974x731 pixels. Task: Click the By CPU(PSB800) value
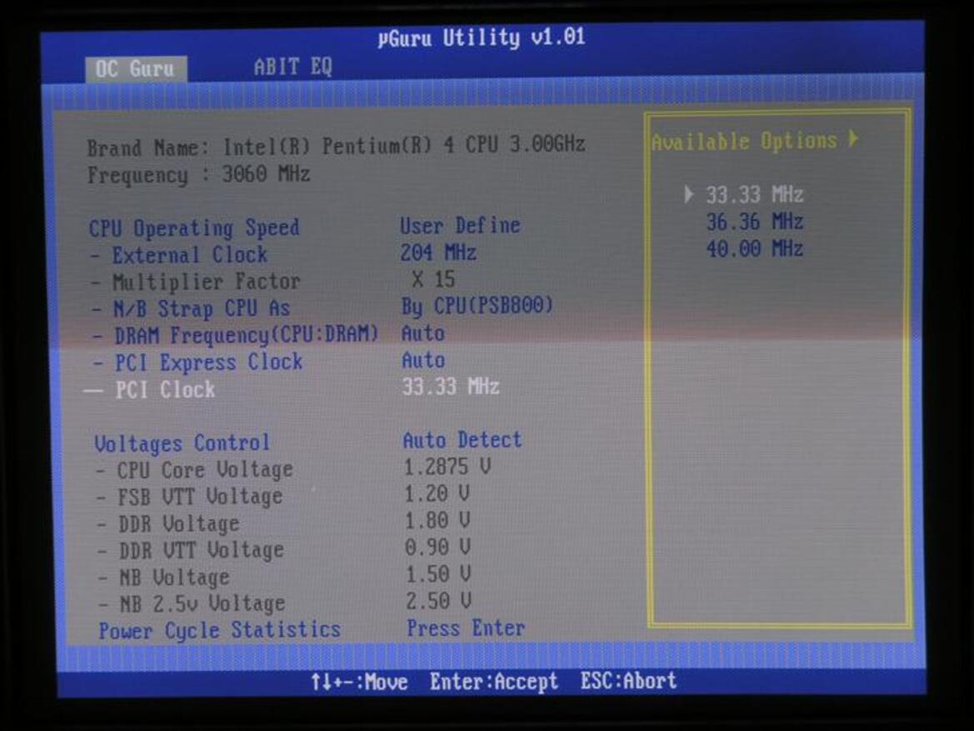(x=477, y=307)
